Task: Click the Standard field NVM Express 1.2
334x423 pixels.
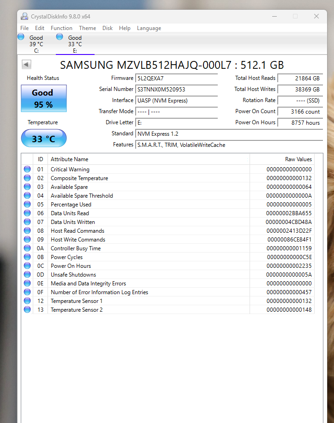Action: coord(229,134)
